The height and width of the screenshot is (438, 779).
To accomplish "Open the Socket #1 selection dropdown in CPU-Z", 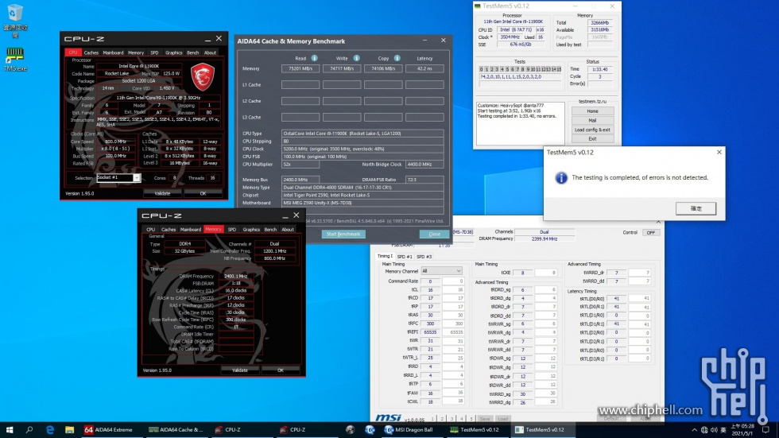I will (x=118, y=178).
